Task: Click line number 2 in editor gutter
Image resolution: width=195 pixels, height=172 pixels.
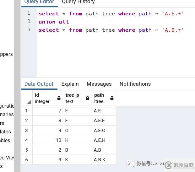Action: pos(29,21)
